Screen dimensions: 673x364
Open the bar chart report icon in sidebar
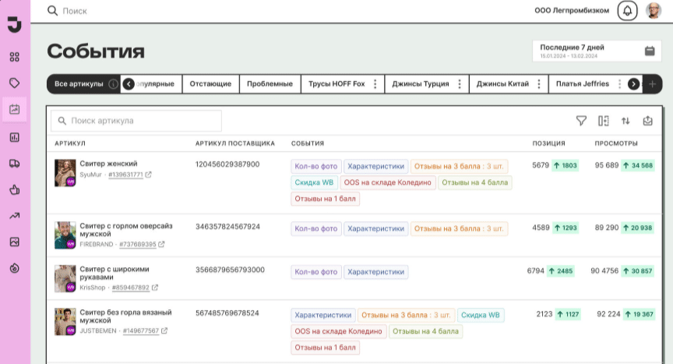point(15,137)
